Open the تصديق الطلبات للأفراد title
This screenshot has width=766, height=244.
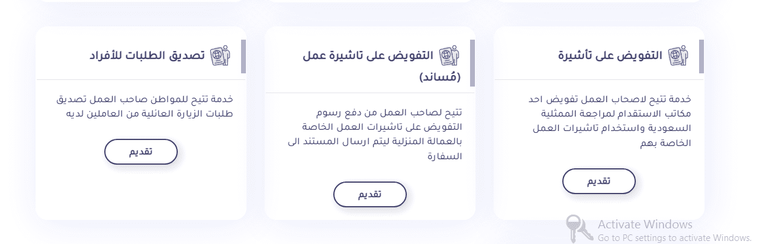tap(148, 56)
